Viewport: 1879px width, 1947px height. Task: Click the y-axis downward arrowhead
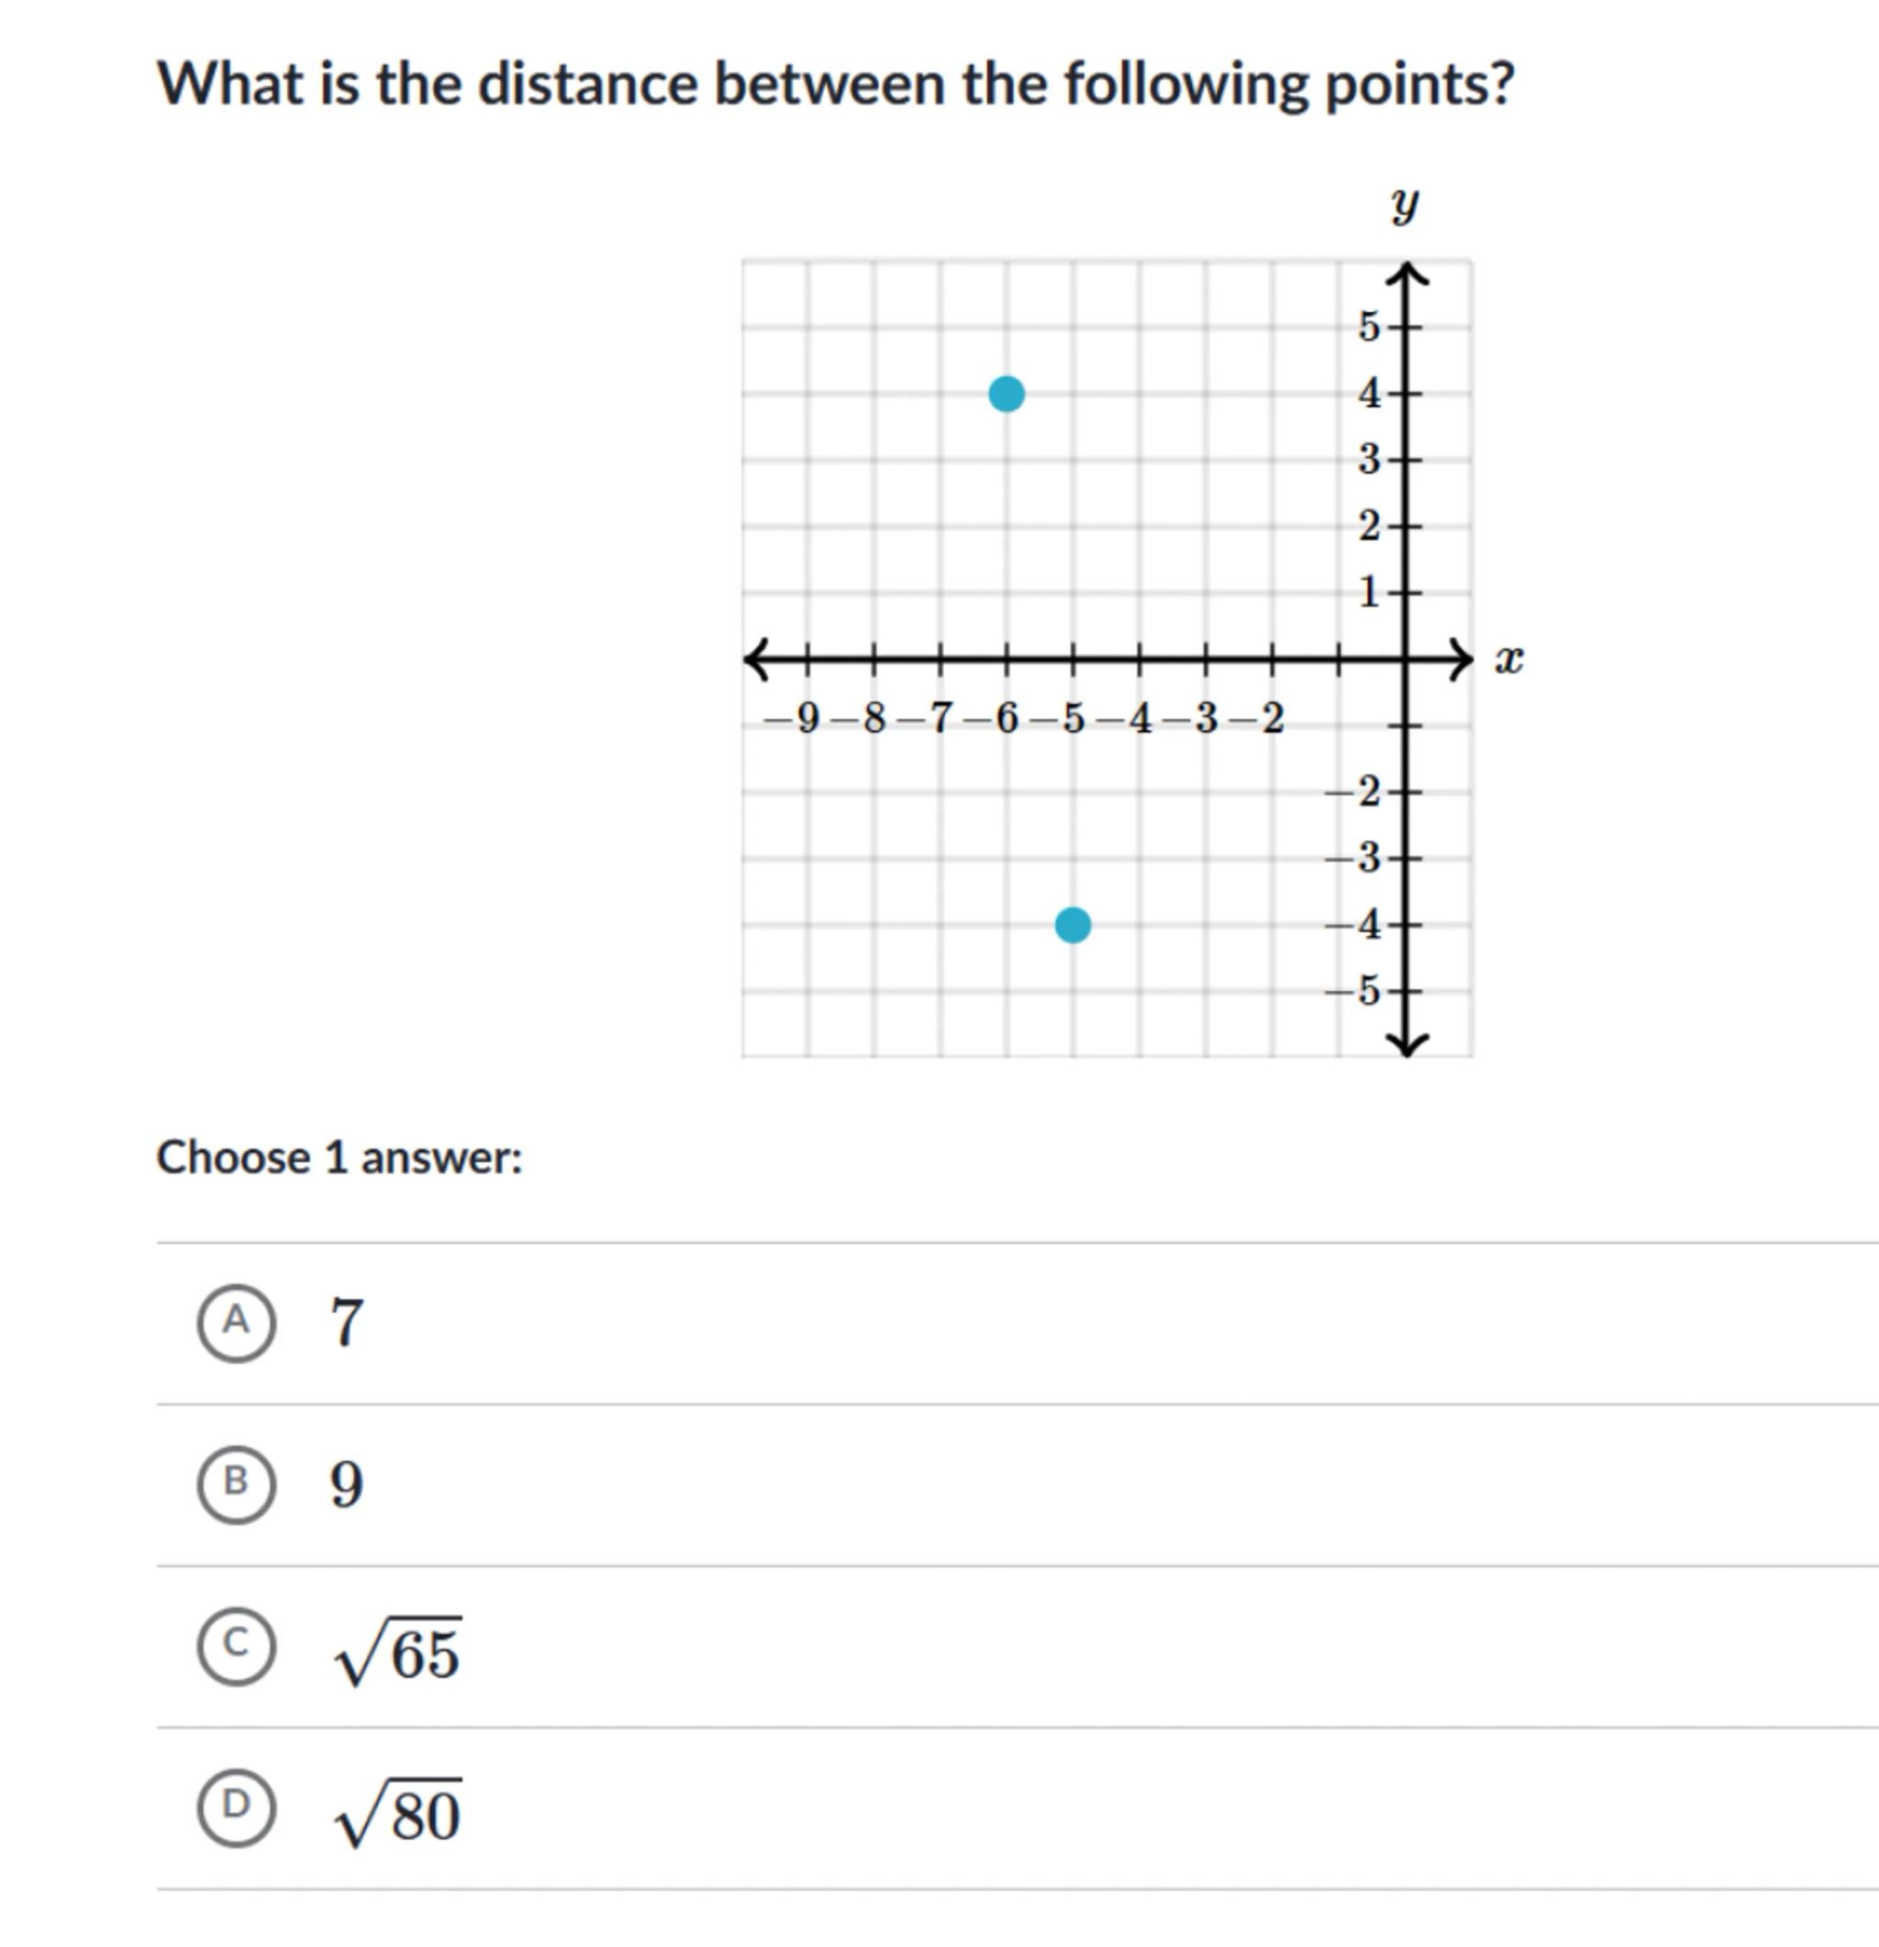point(1406,1044)
